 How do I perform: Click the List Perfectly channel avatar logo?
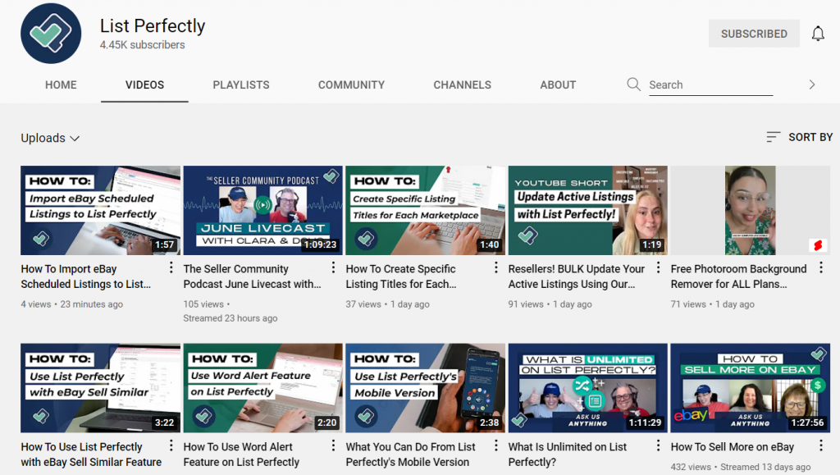click(x=51, y=33)
